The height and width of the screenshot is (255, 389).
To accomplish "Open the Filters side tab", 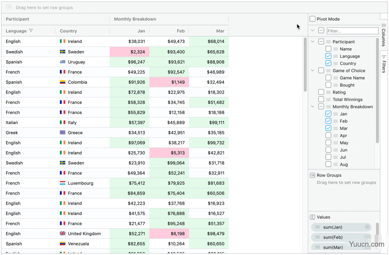I will point(384,63).
